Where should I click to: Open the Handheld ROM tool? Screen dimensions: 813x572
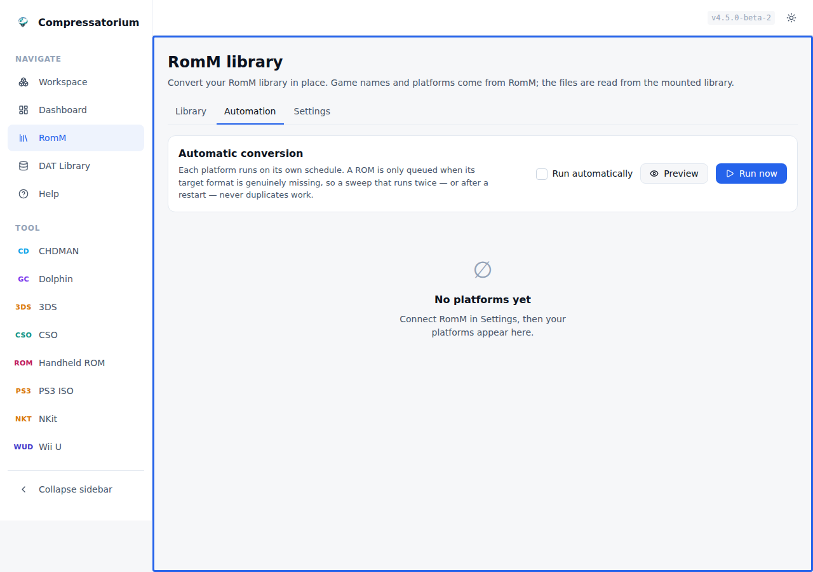[76, 363]
